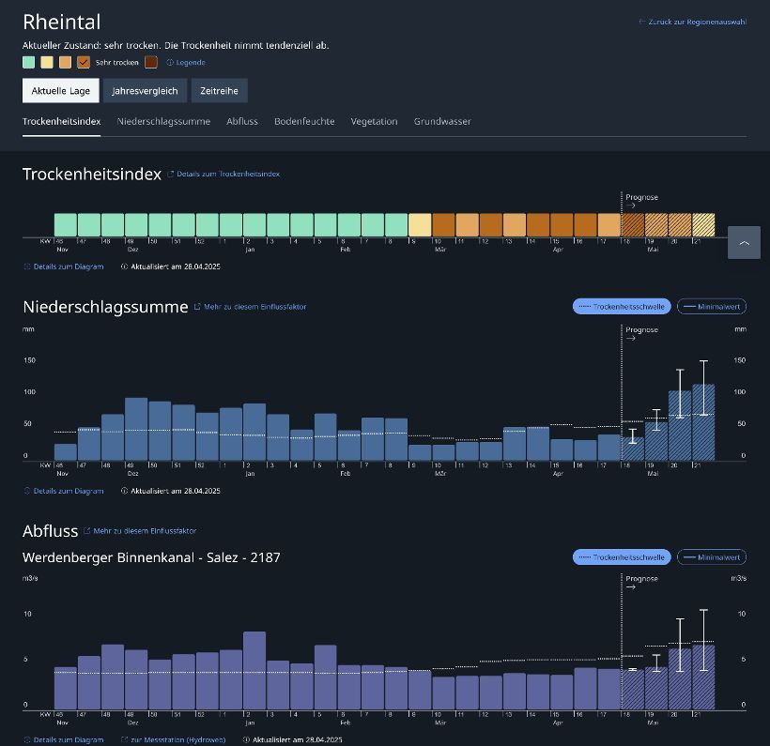This screenshot has height=746, width=770.
Task: Toggle Trockenheitsschwelle in the Abfluss chart
Action: (x=622, y=557)
